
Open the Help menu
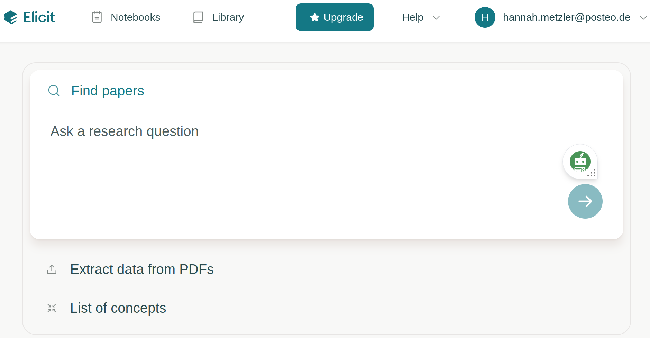[x=412, y=17]
